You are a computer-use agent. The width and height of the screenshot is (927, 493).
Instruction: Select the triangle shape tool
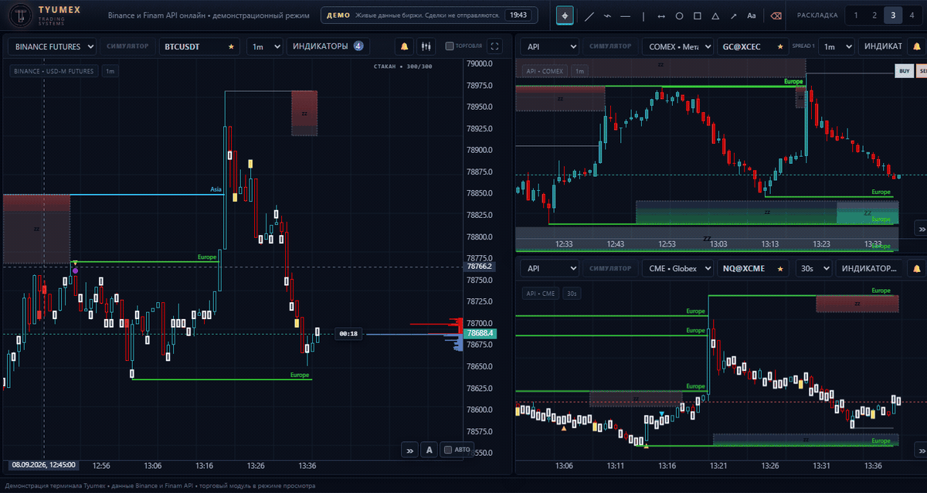tap(715, 15)
